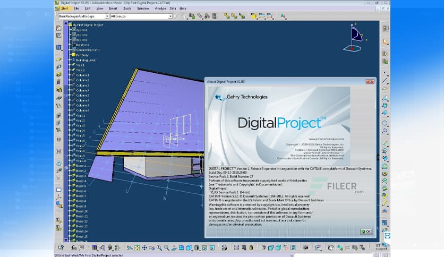Click the Fit All In view icon
The height and width of the screenshot is (257, 444).
coord(137,248)
